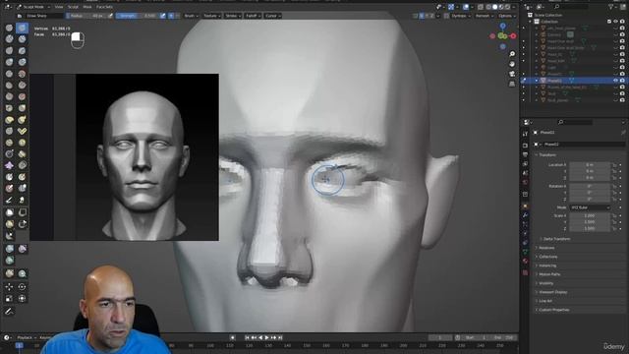Open the Texture dropdown
Viewport: 629px width, 354px height.
click(211, 16)
